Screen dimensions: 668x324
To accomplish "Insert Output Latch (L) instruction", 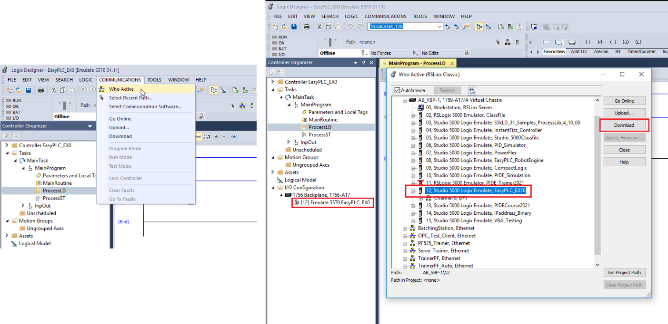I will tap(638, 42).
